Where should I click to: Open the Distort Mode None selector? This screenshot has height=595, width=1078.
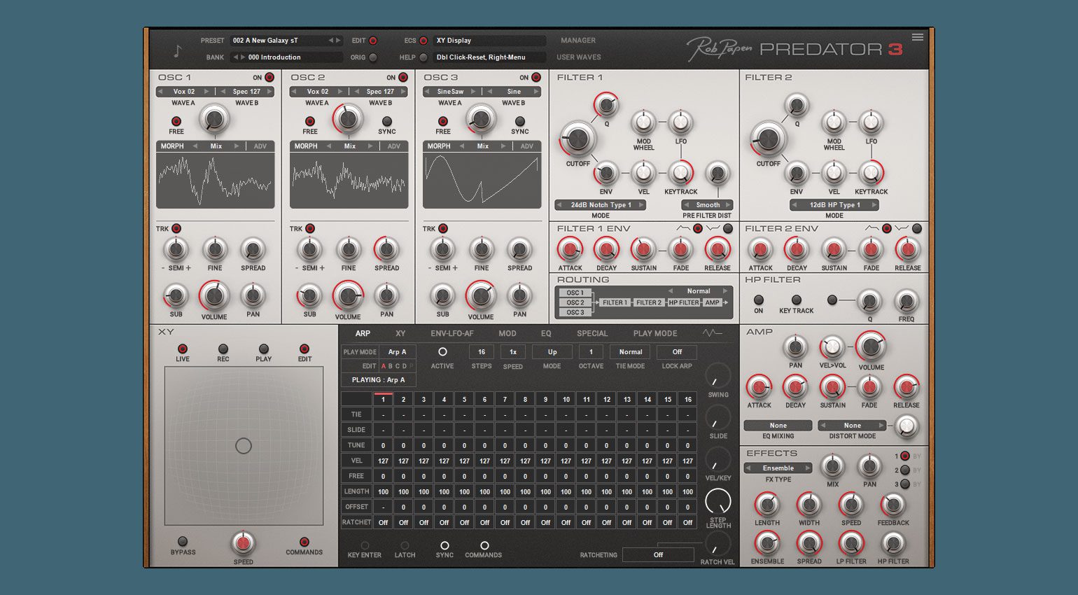(852, 426)
